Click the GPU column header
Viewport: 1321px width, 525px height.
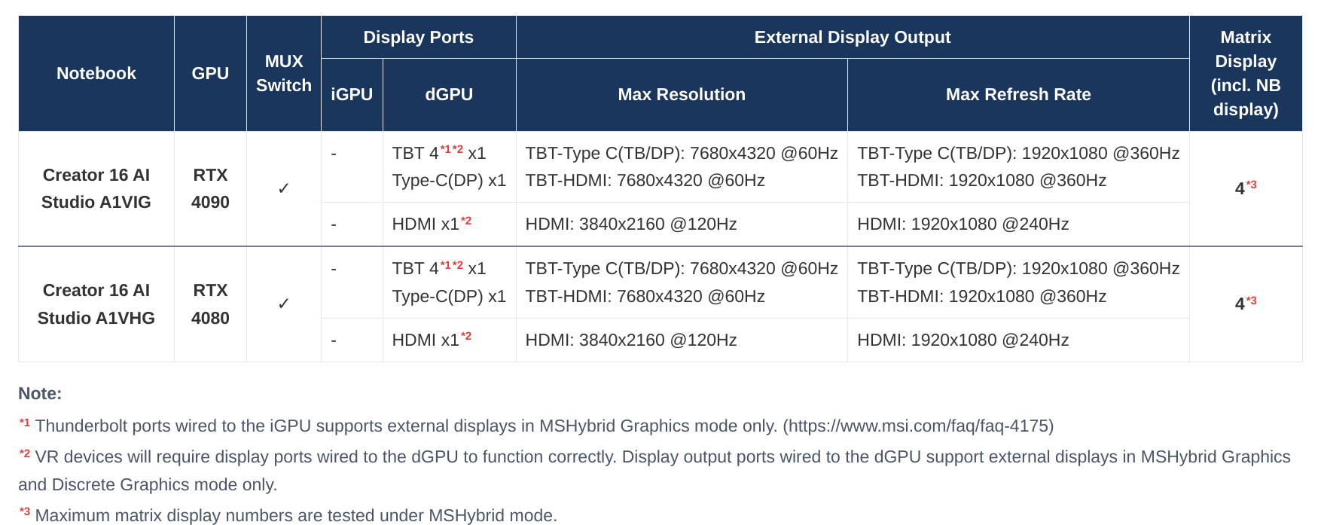pos(210,73)
